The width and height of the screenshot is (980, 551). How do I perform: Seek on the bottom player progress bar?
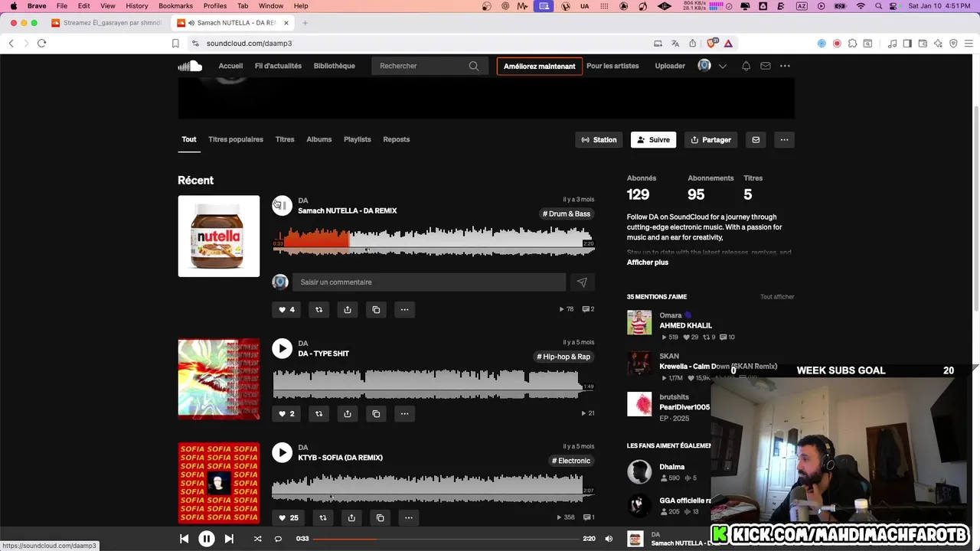447,539
